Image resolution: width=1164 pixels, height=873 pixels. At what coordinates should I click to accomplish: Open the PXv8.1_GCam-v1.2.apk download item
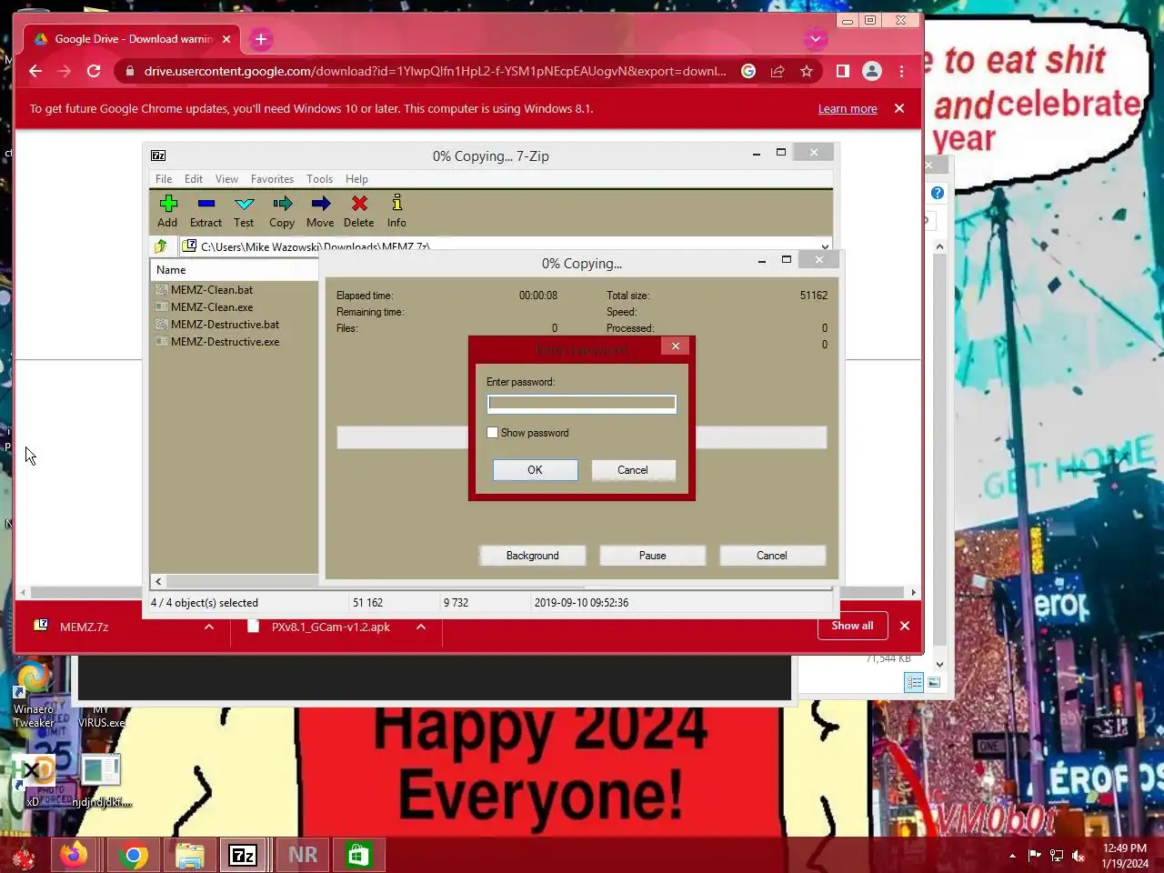[330, 627]
